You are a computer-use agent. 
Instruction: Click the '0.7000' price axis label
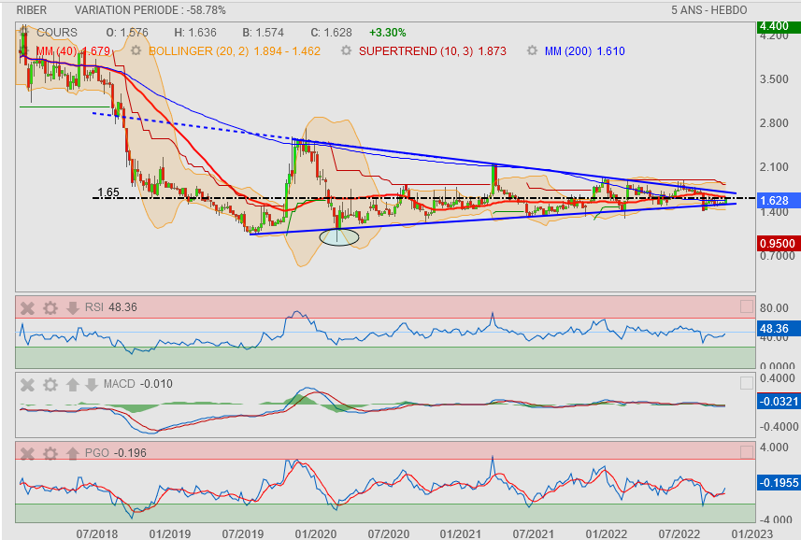point(778,256)
